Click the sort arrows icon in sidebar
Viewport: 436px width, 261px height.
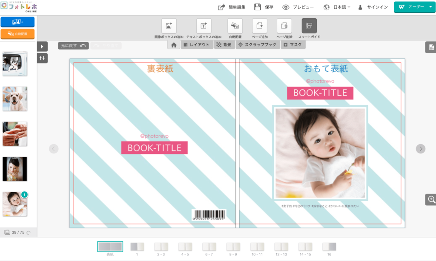coord(42,58)
